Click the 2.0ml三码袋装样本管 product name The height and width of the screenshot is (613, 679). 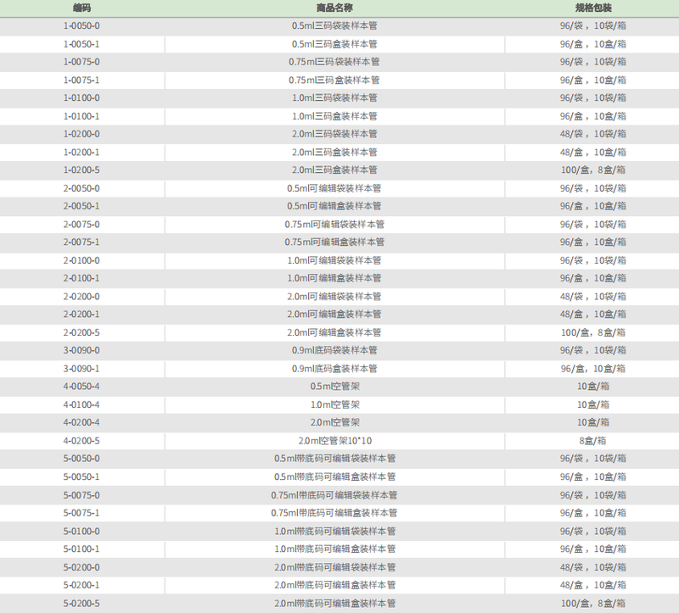tap(334, 134)
